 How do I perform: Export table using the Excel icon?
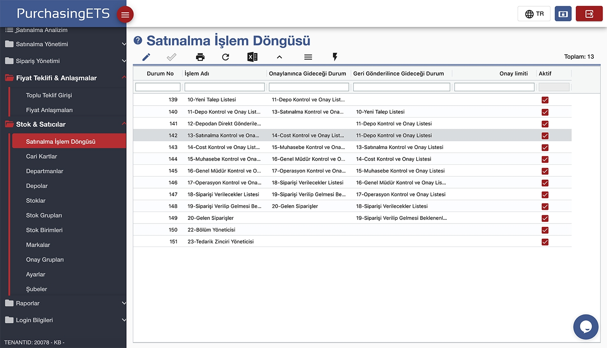click(x=252, y=57)
